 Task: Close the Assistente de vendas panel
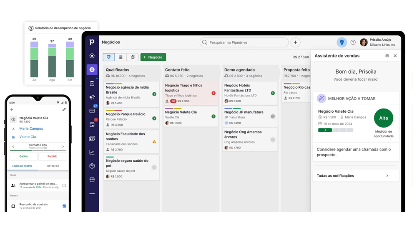[x=395, y=56]
